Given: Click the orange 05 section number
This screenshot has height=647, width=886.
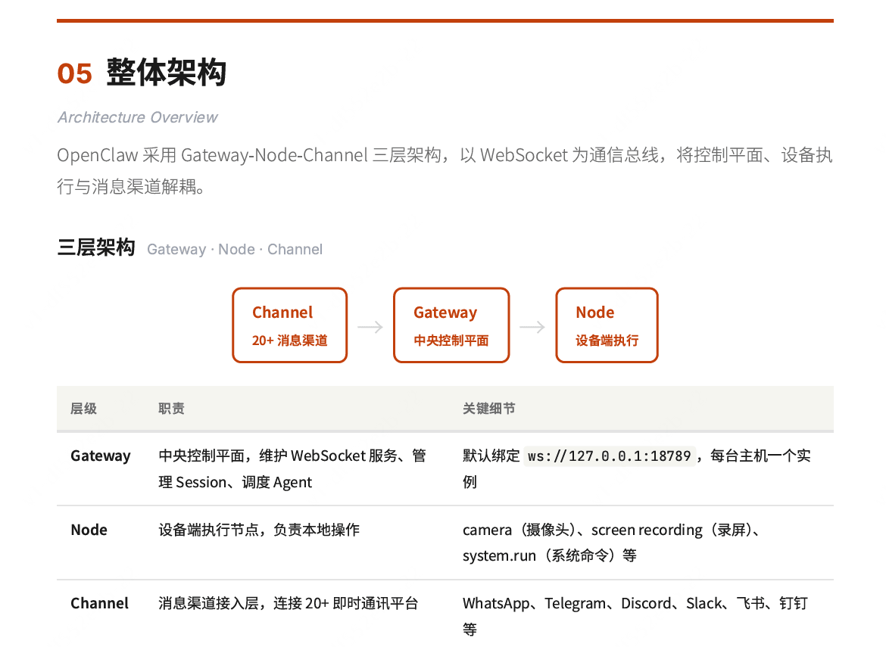Looking at the screenshot, I should 74,73.
